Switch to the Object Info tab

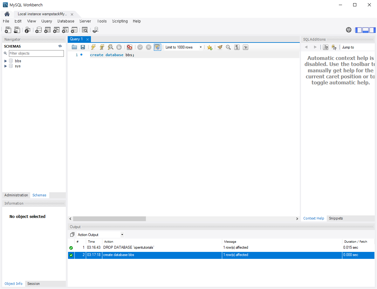click(x=13, y=284)
